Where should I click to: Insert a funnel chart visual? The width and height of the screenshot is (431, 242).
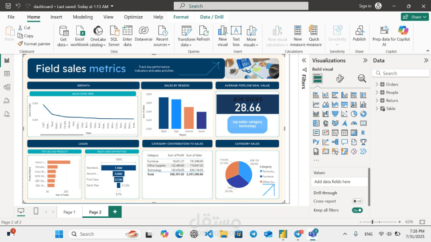335,114
